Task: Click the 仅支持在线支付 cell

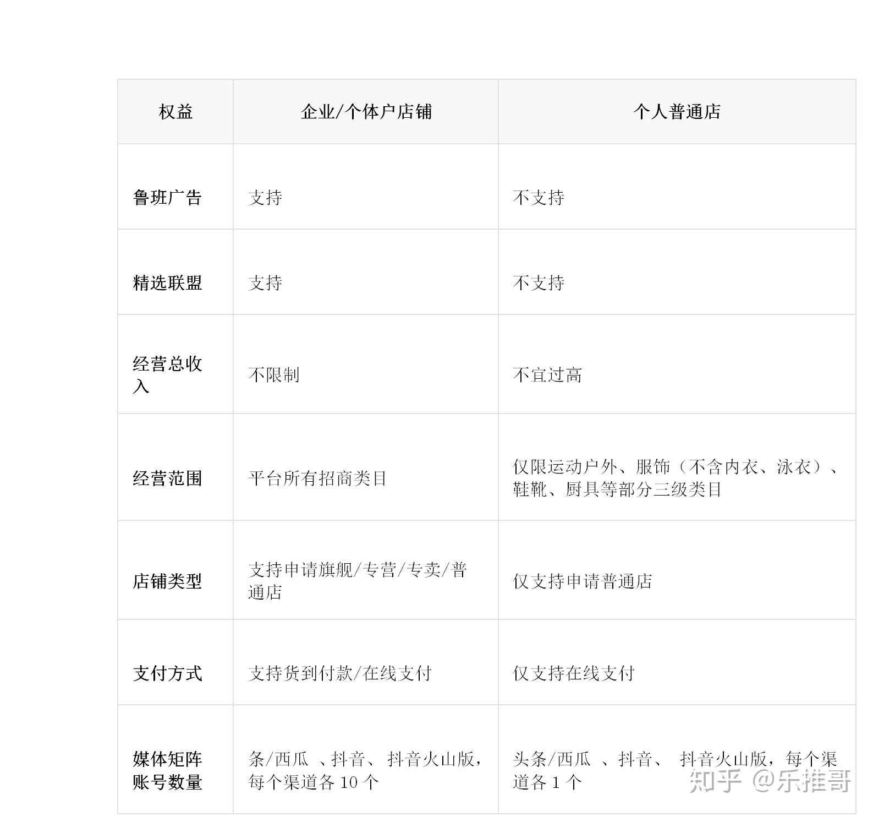Action: (574, 673)
